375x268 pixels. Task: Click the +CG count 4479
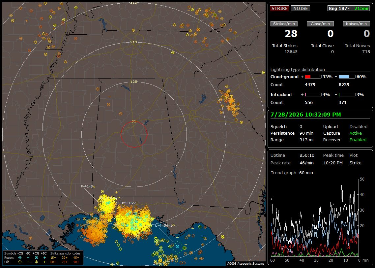(310, 85)
